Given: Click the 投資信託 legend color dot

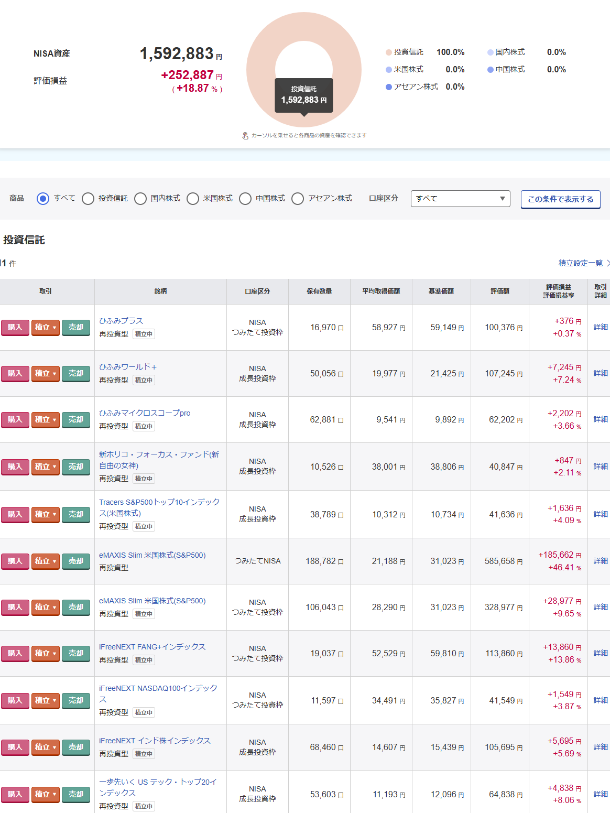Looking at the screenshot, I should tap(388, 52).
